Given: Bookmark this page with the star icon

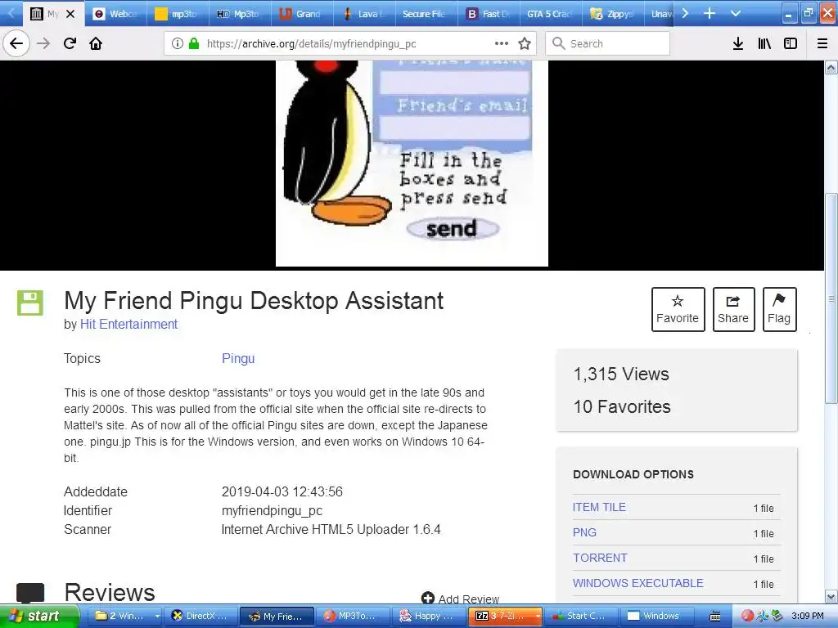Looking at the screenshot, I should (525, 43).
